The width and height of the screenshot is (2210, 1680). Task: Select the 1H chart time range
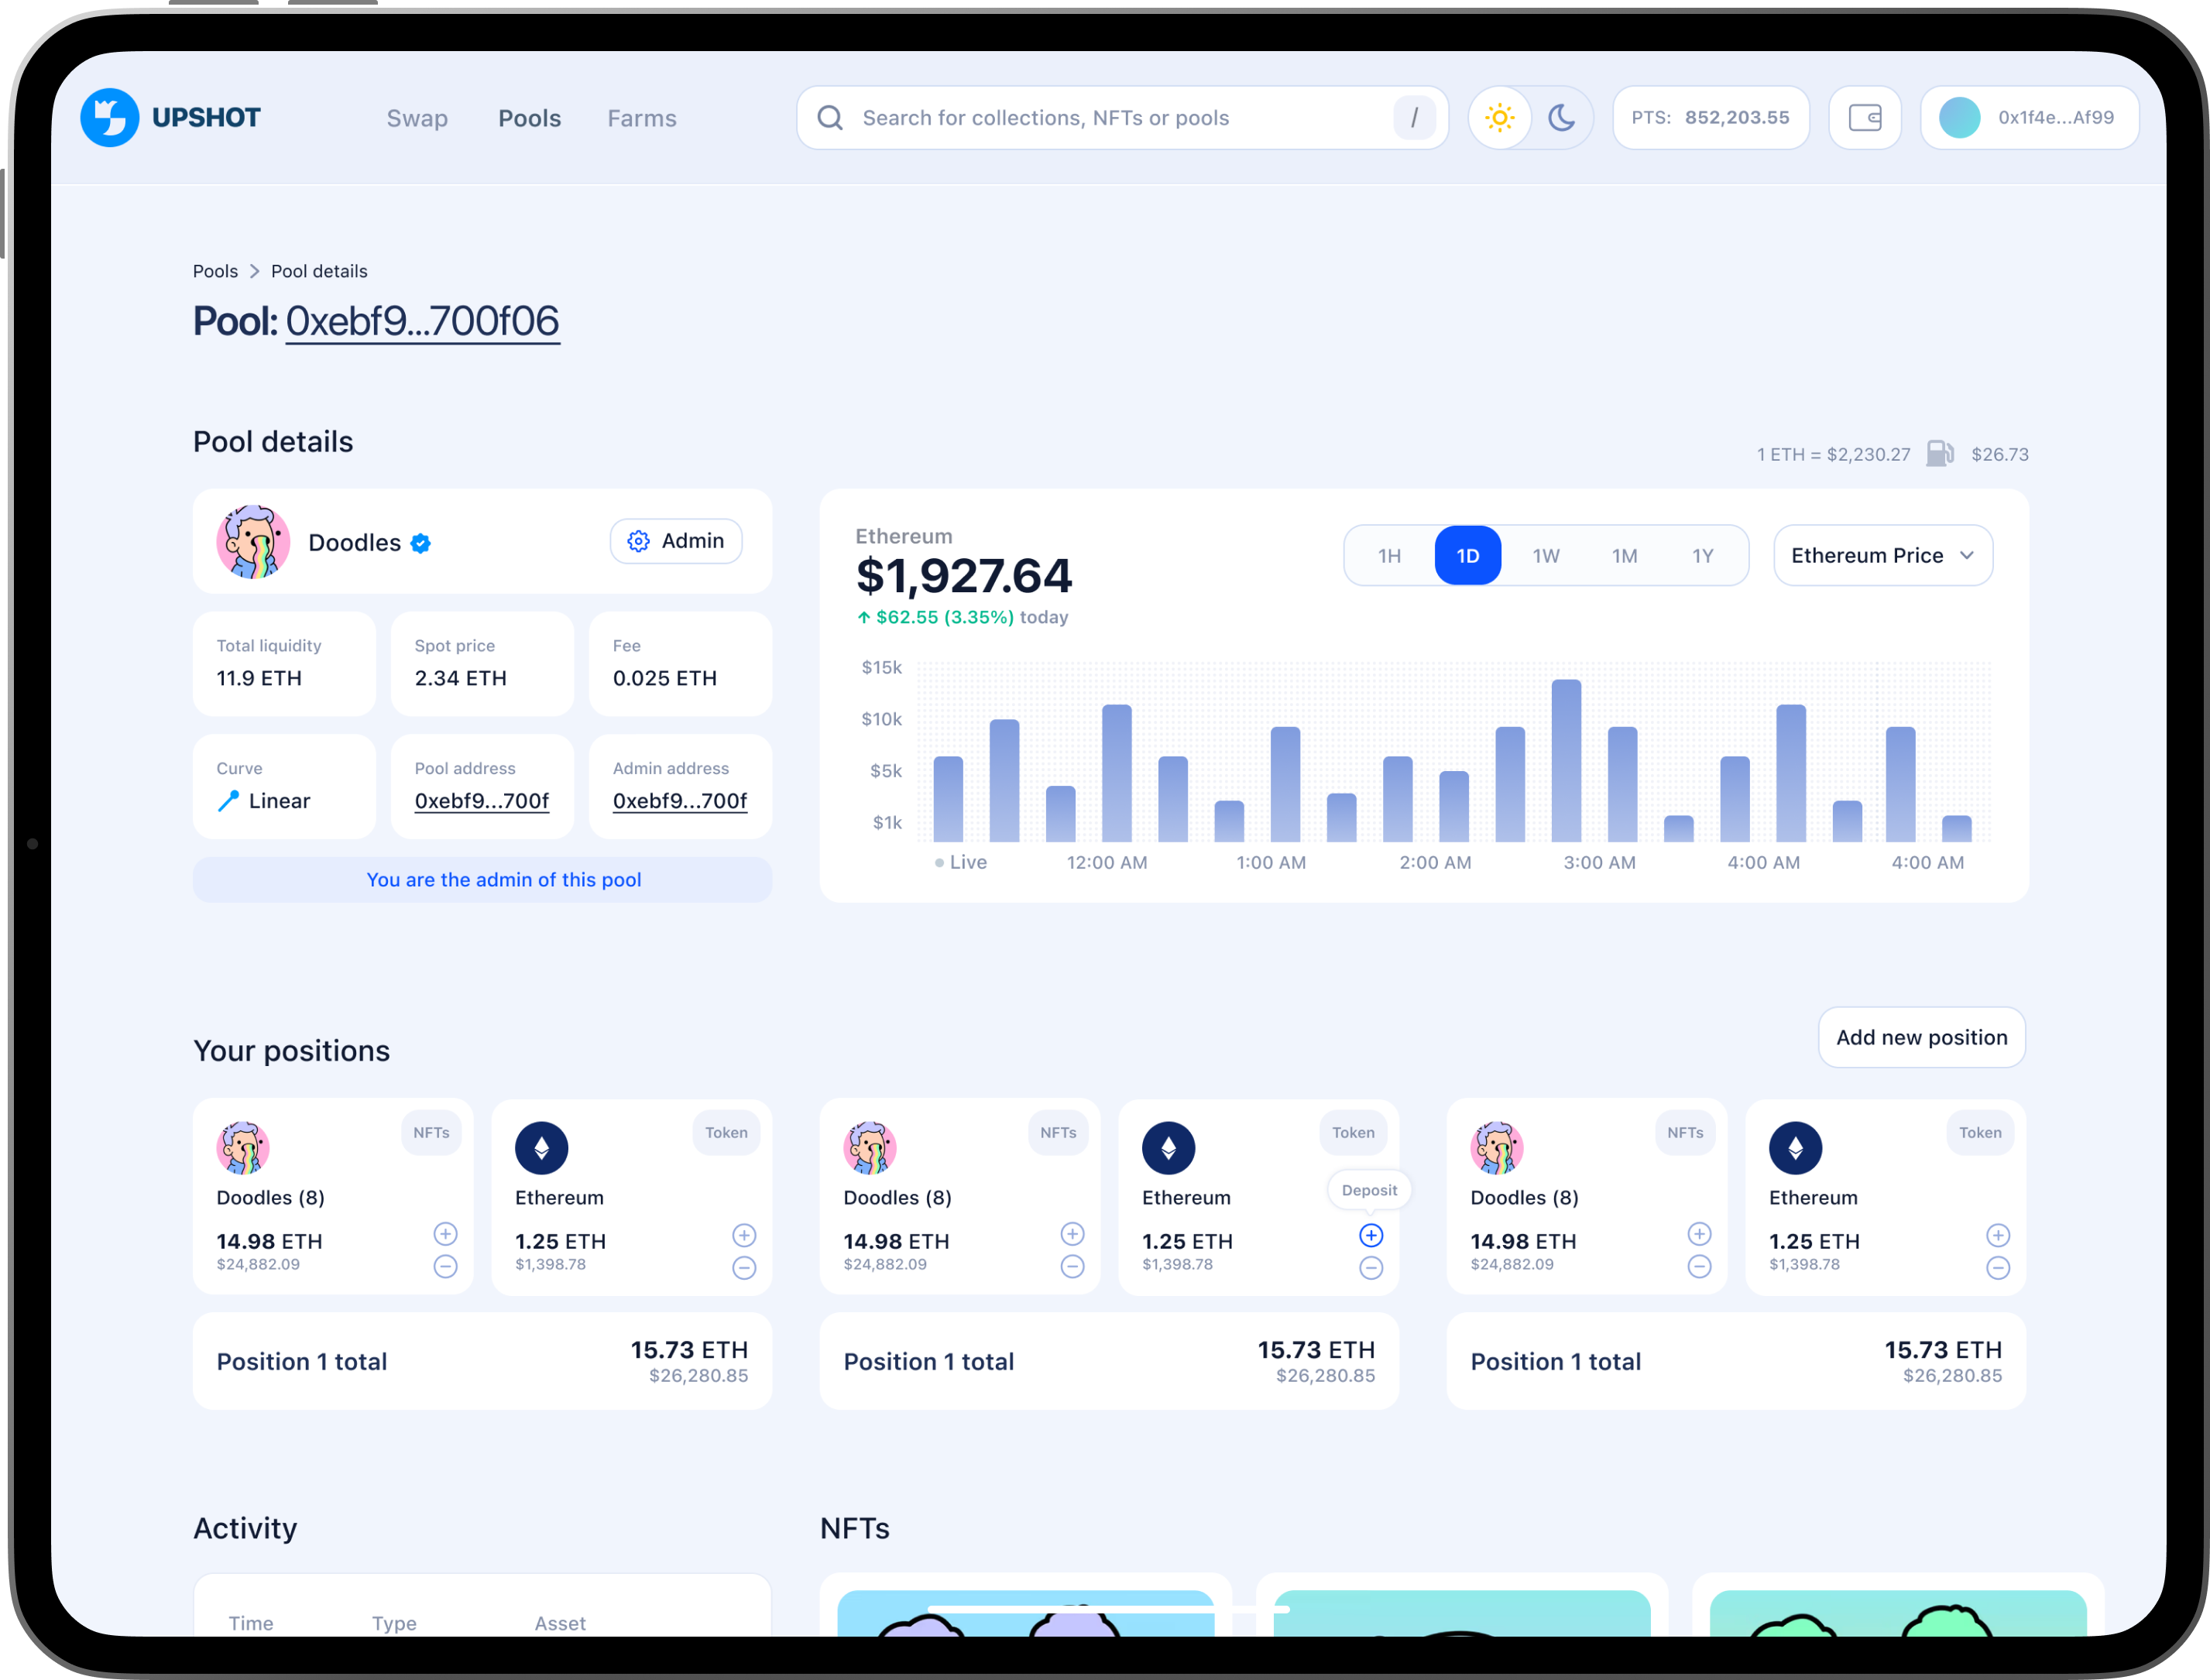(1389, 556)
